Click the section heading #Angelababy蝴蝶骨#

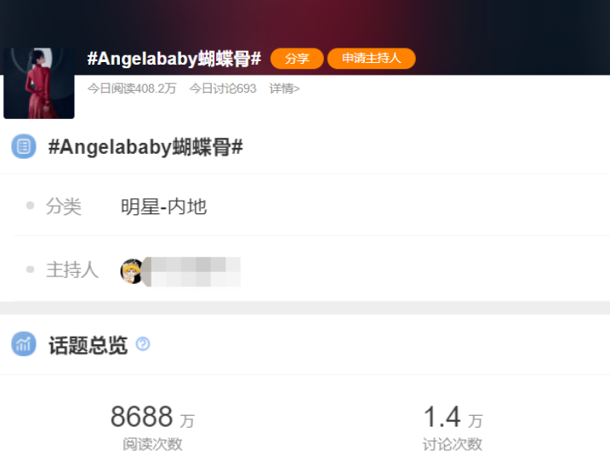pyautogui.click(x=145, y=147)
